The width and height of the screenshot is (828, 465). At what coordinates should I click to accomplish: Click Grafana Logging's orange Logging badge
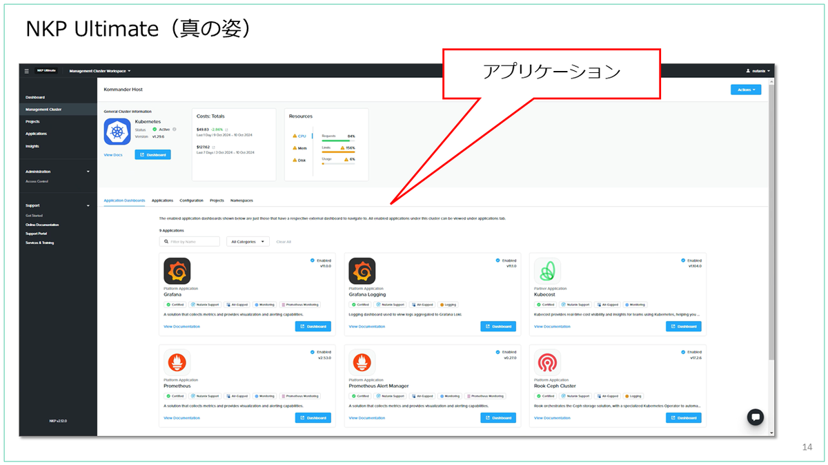[448, 304]
